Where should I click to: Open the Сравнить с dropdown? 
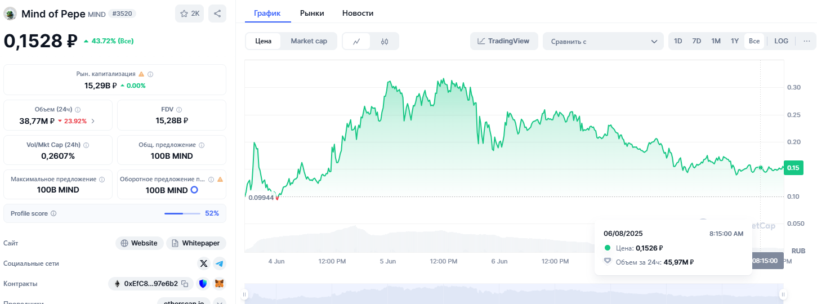click(x=604, y=41)
